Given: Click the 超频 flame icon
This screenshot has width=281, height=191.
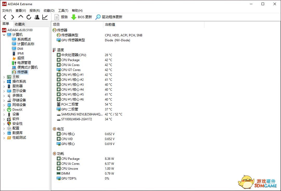Looking at the screenshot, I should (x=14, y=58).
